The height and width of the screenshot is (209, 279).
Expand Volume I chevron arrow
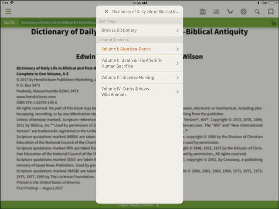tap(177, 49)
